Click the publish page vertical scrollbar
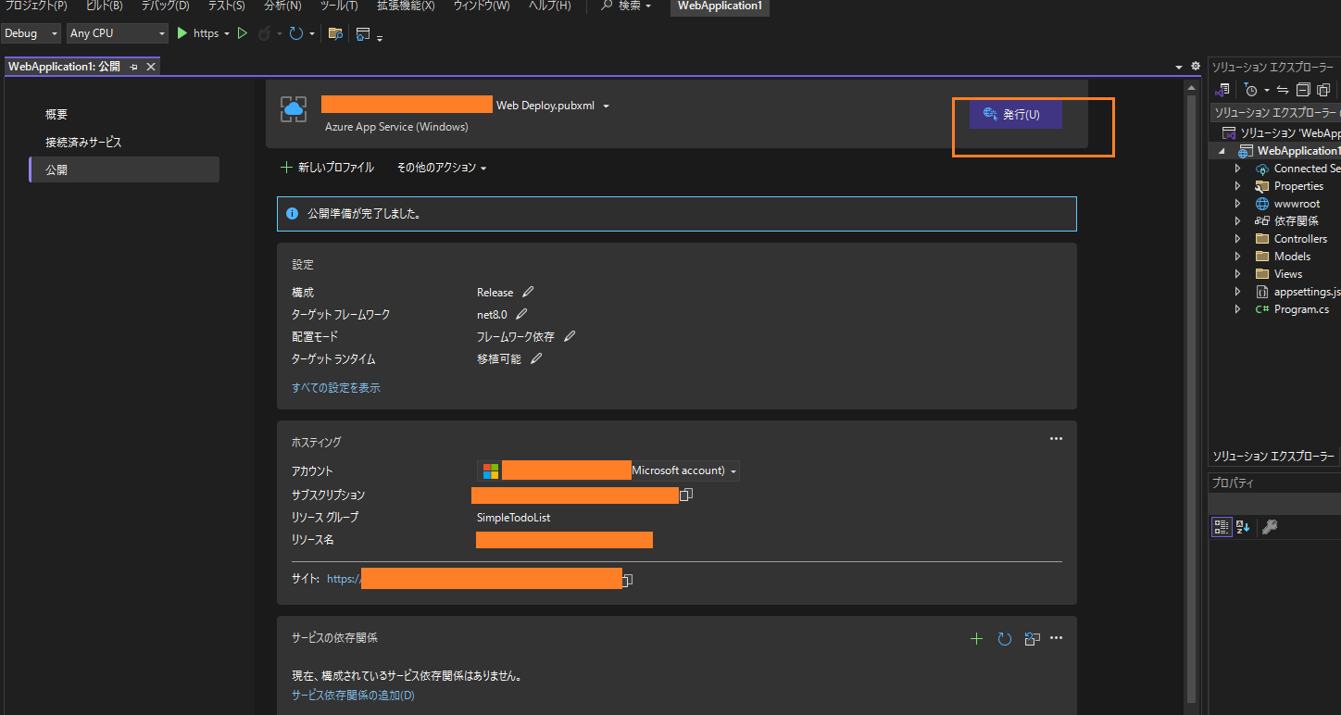Screen dimensions: 1341x715 [1191, 398]
